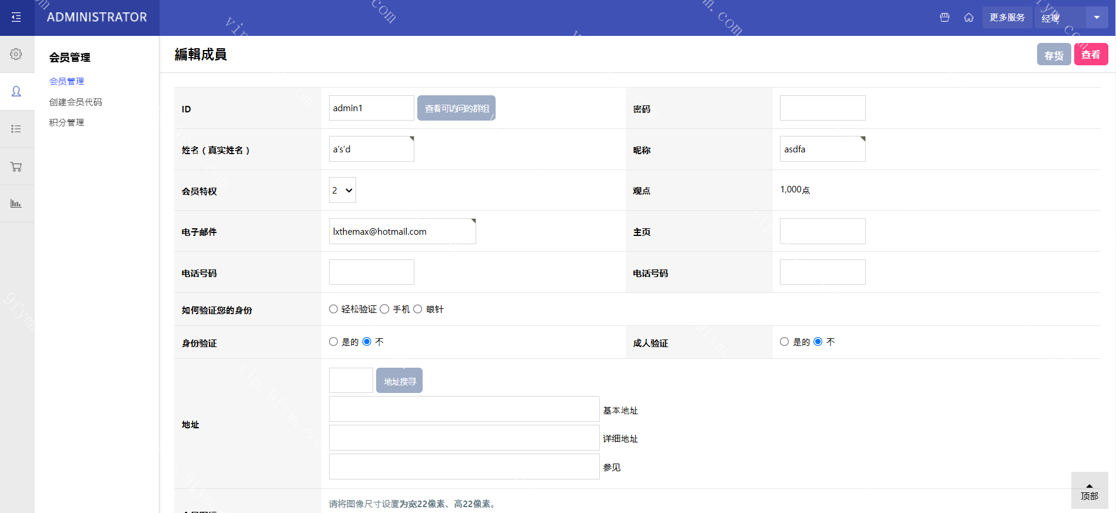1116x513 pixels.
Task: Open 创建会员代码 in side menu
Action: click(x=75, y=102)
